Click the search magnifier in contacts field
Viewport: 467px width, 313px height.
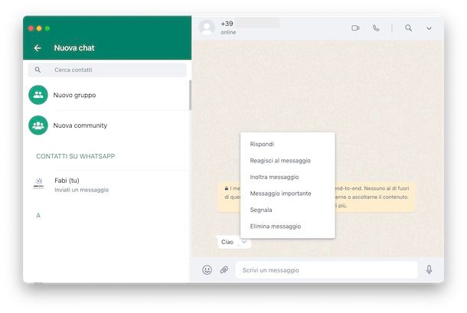coord(38,70)
